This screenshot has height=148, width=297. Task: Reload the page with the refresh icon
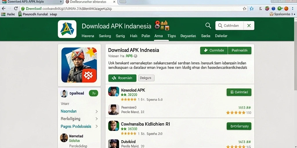(16, 8)
